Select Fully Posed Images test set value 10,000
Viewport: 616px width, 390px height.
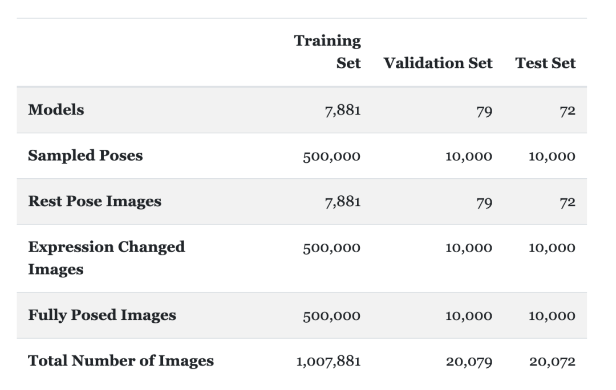click(552, 316)
